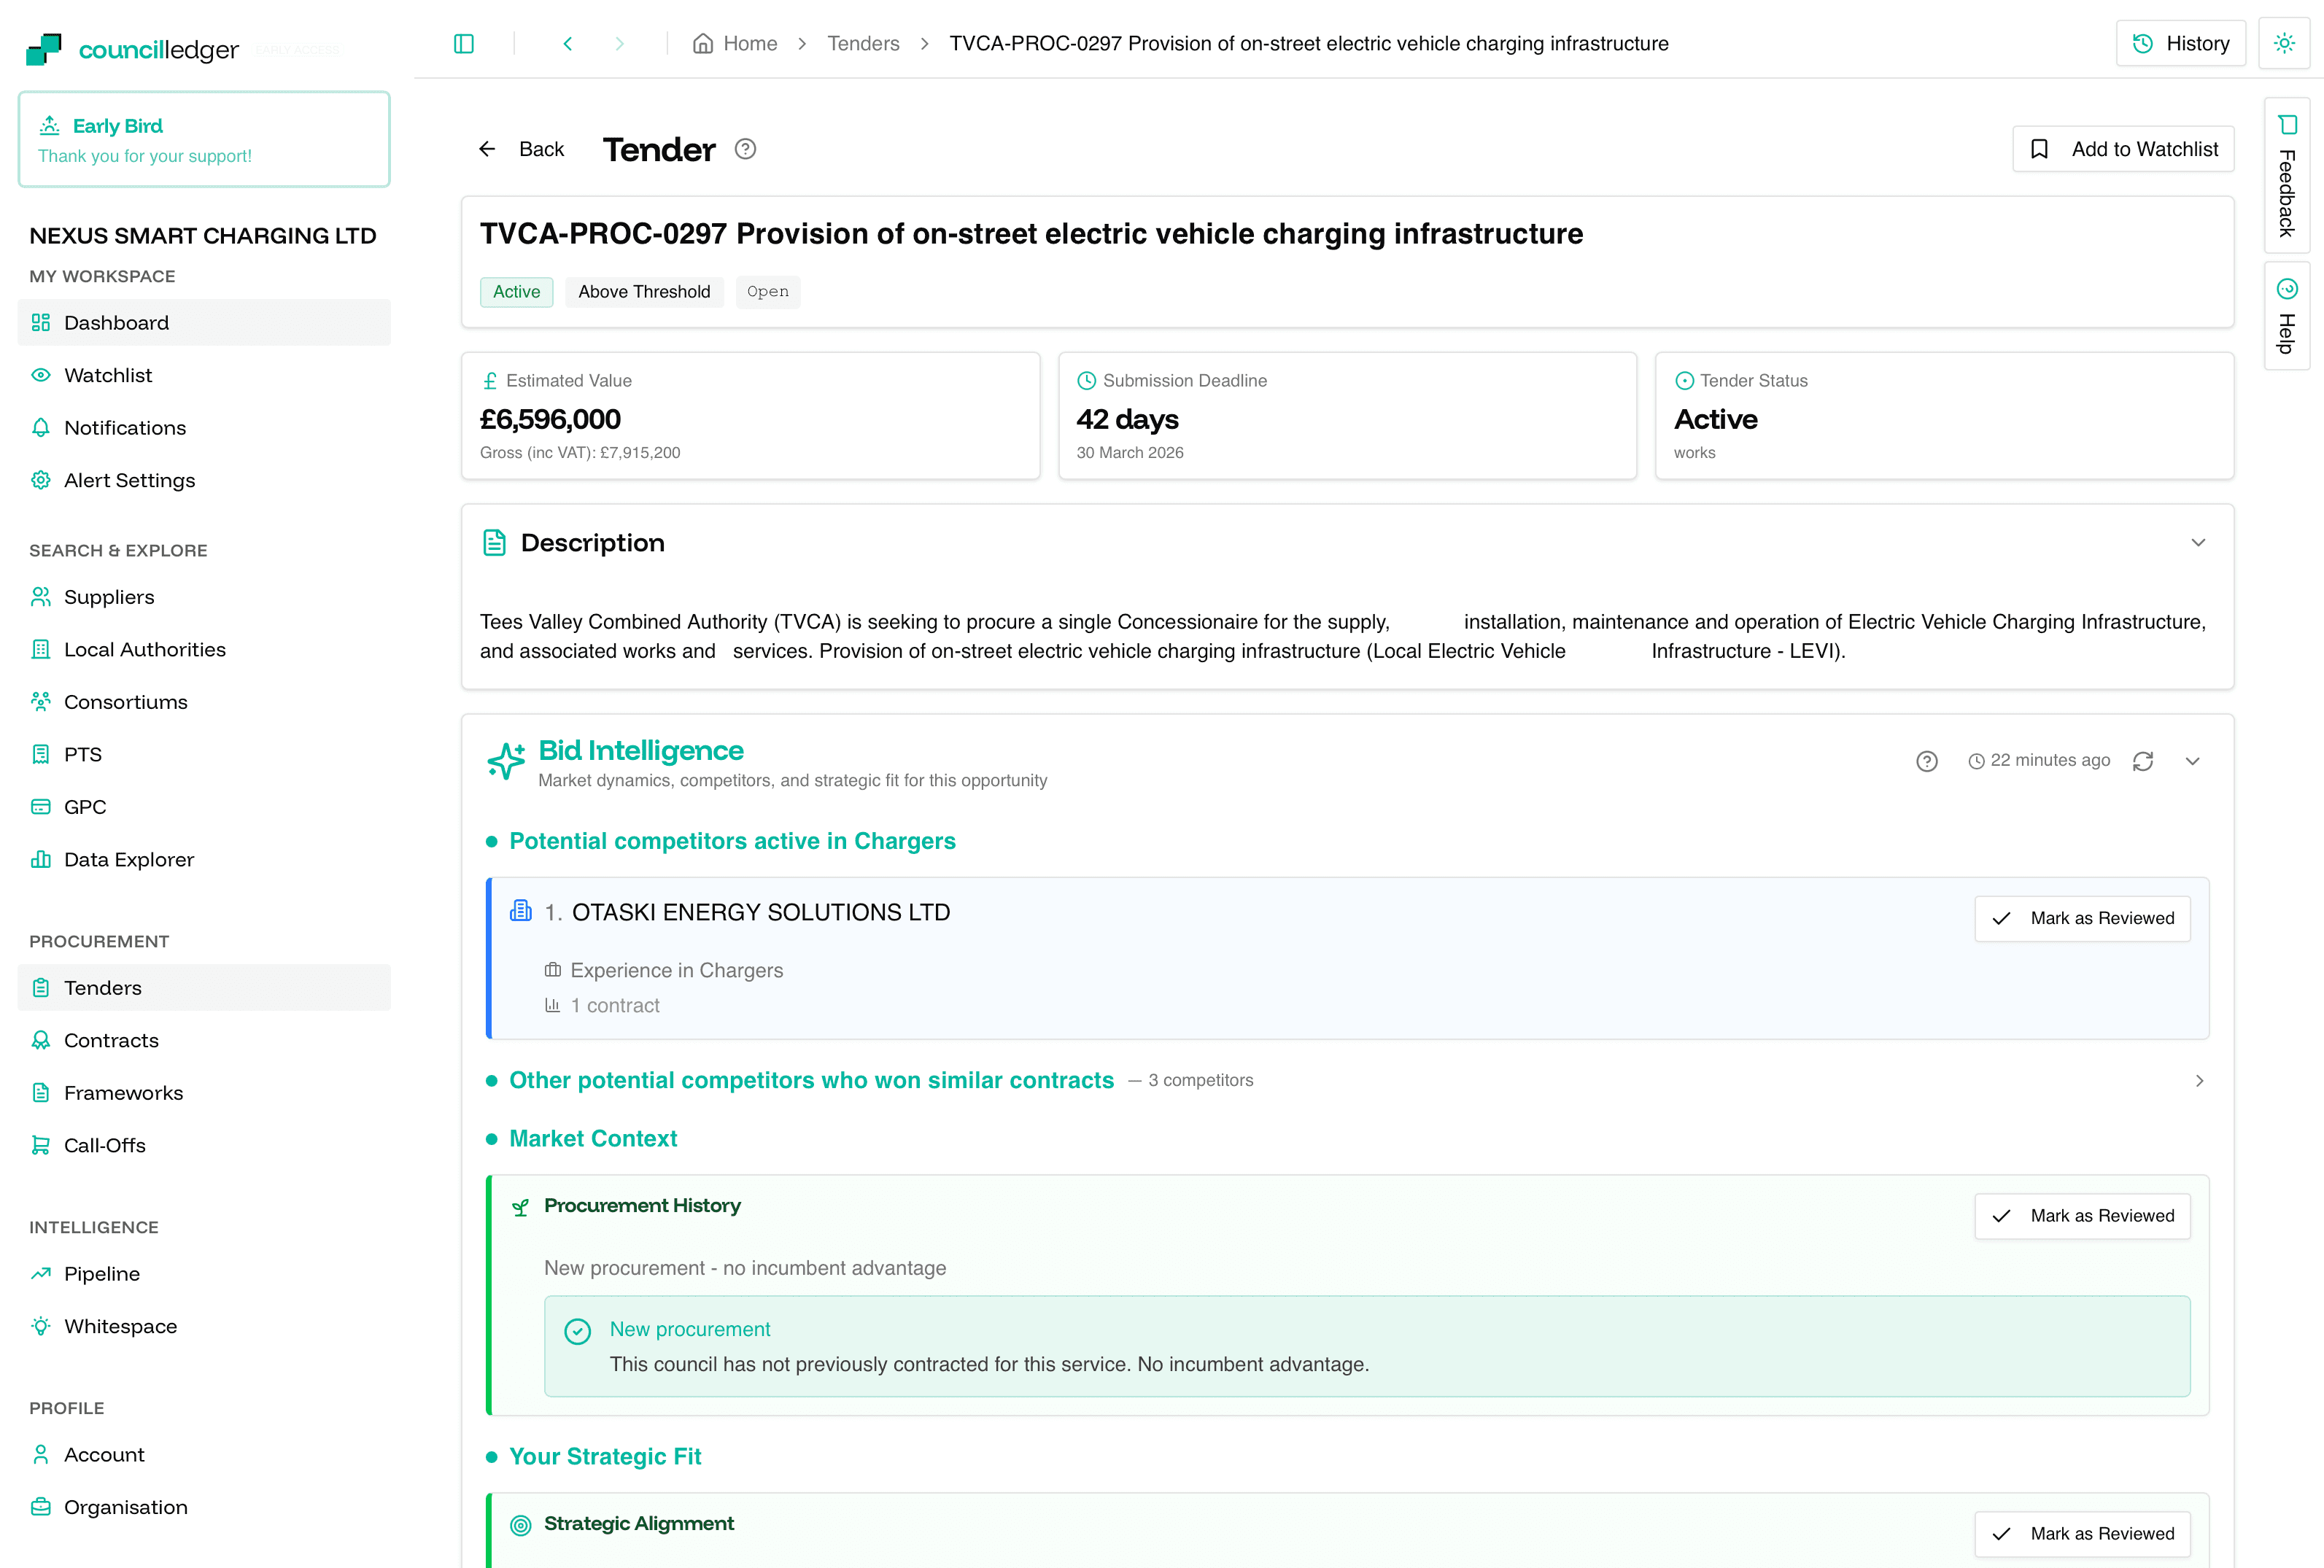This screenshot has width=2324, height=1568.
Task: Open the Feedback side tab
Action: (x=2286, y=175)
